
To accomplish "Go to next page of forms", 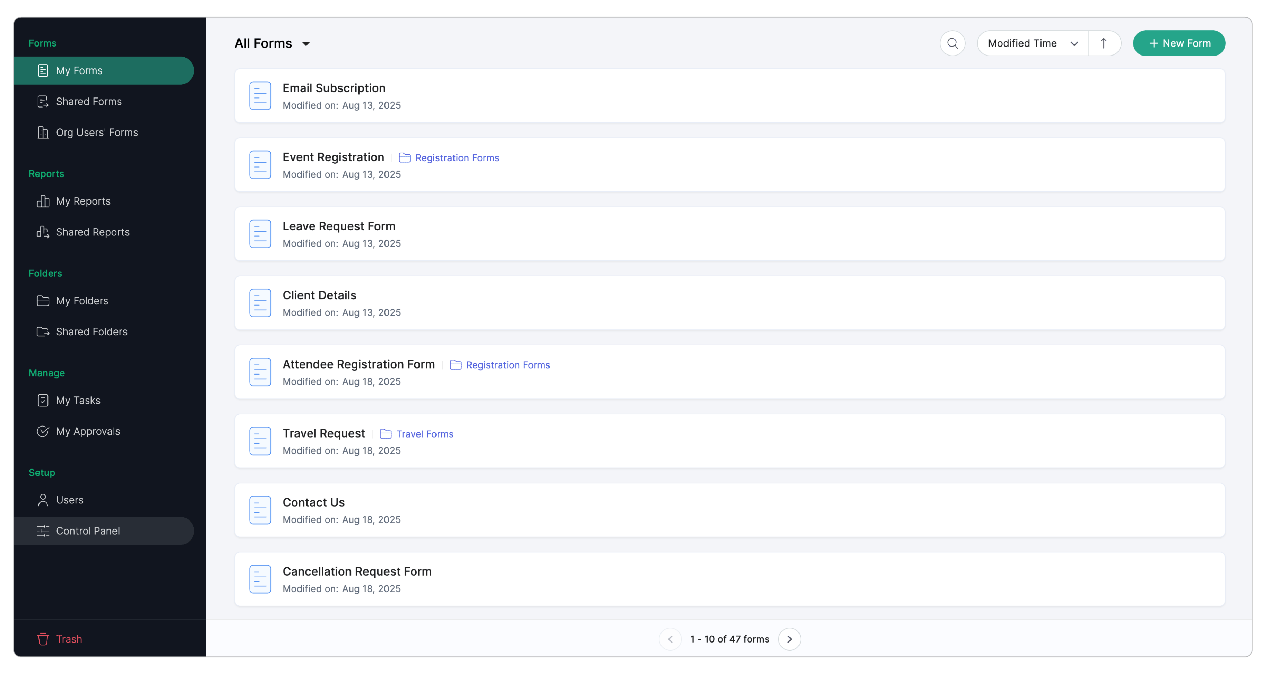I will pos(789,639).
